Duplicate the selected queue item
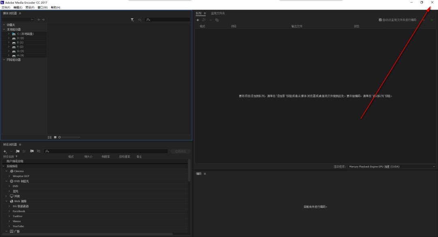Image resolution: width=438 pixels, height=237 pixels. tap(217, 20)
